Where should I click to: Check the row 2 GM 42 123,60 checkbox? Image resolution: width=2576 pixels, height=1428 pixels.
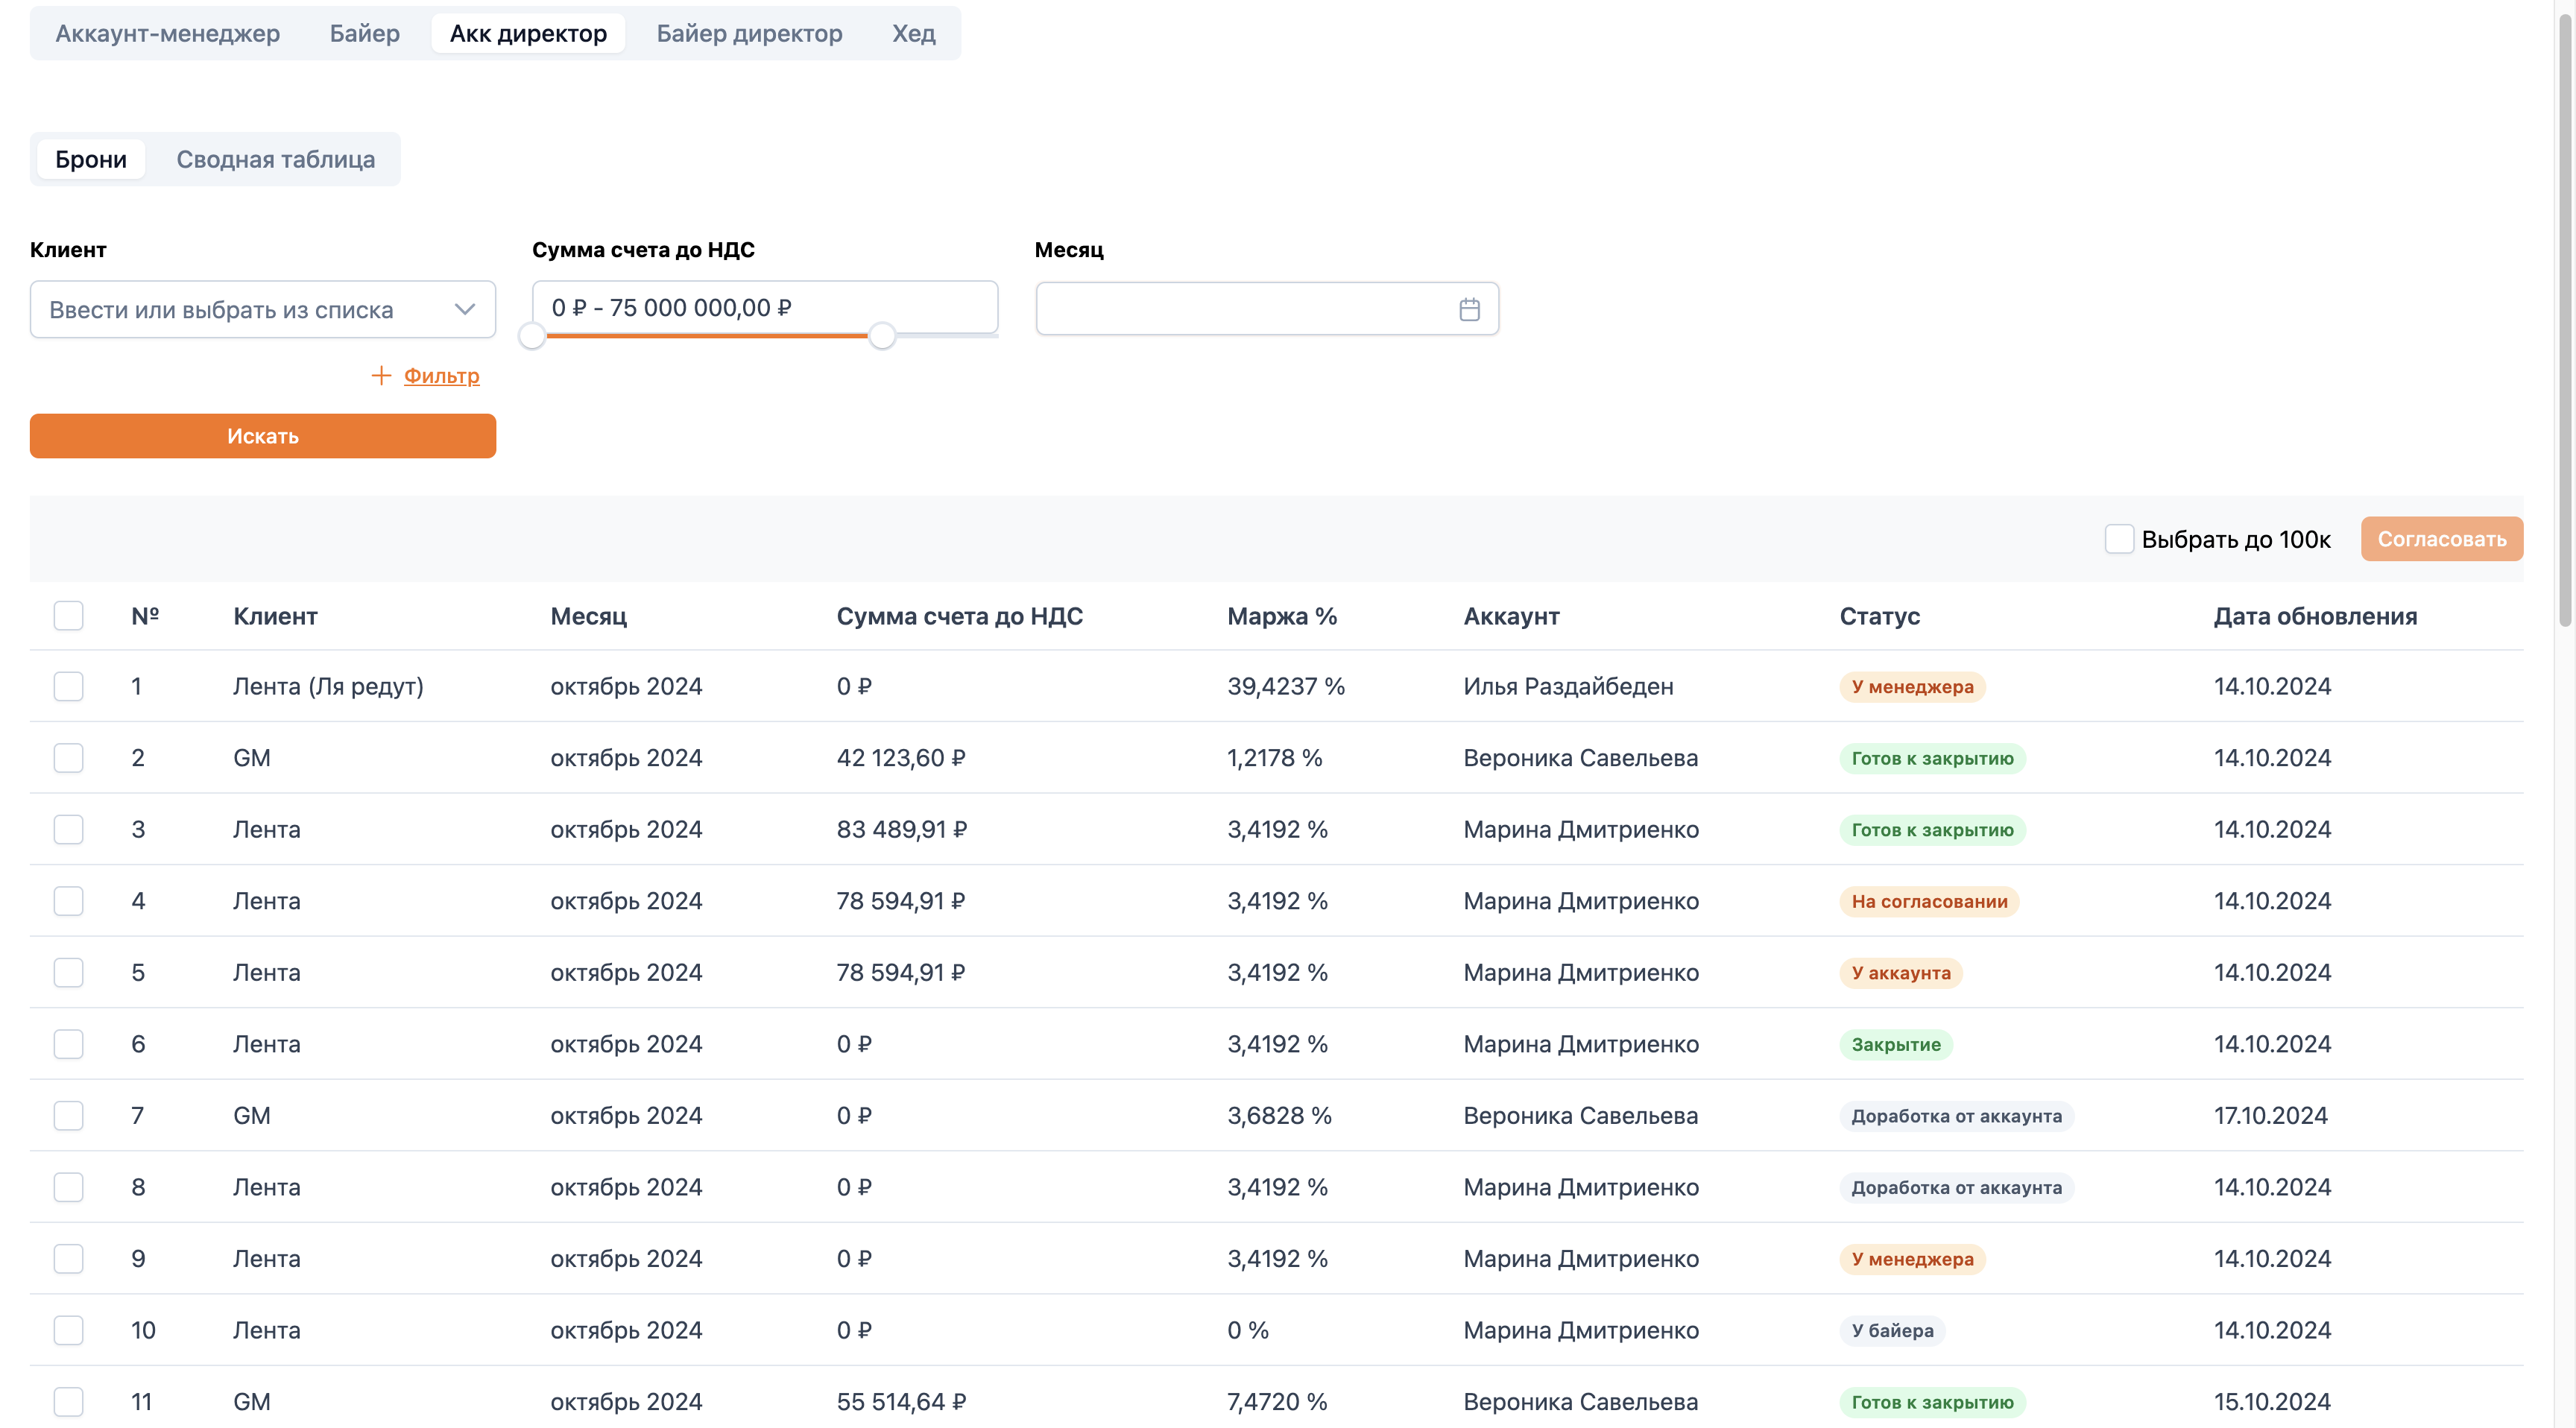point(68,758)
